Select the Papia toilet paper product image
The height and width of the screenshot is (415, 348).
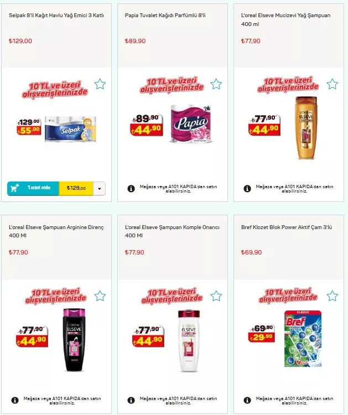(190, 123)
